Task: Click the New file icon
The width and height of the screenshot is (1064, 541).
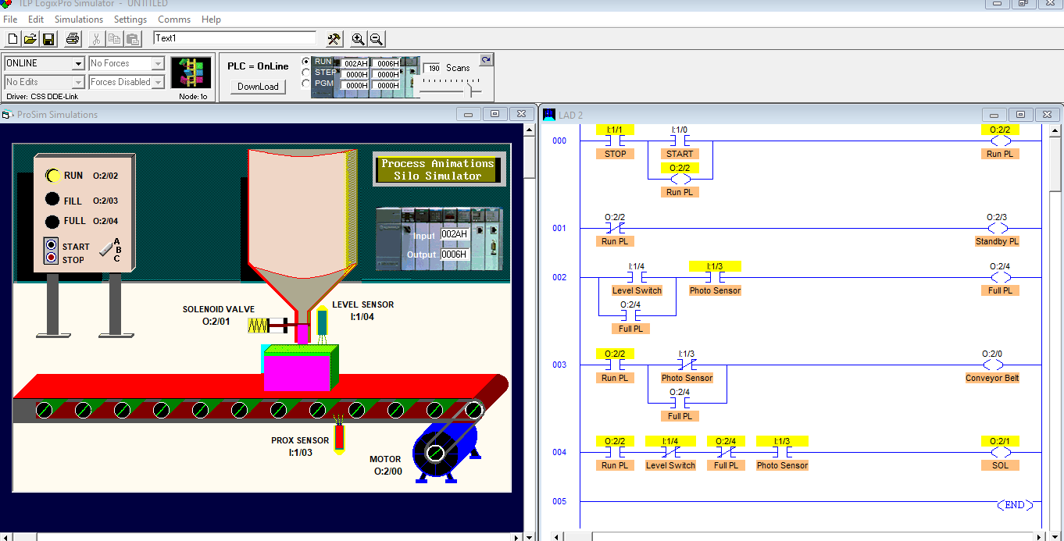Action: tap(12, 38)
